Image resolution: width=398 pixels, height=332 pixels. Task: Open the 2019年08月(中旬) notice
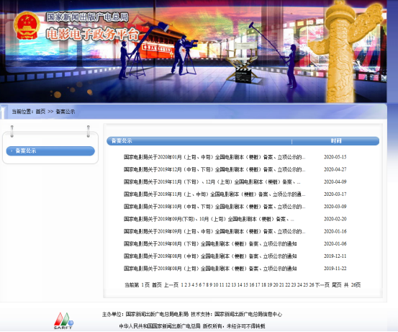(x=210, y=256)
